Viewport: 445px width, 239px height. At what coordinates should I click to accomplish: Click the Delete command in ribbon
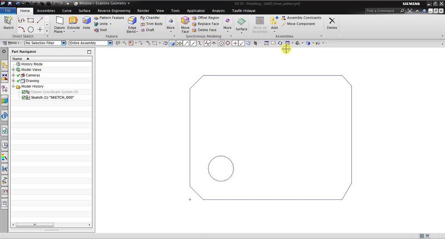pyautogui.click(x=332, y=23)
